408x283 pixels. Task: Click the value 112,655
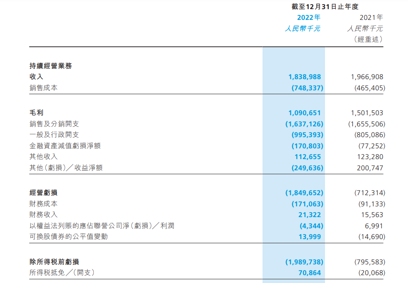(x=308, y=157)
